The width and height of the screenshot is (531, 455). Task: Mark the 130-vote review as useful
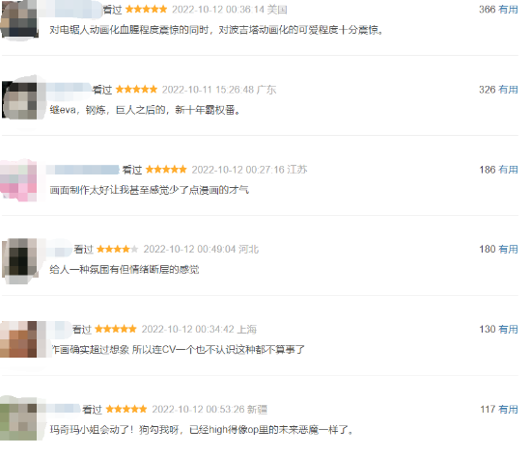508,329
